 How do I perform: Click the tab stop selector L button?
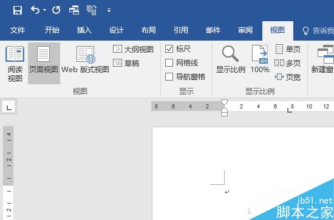pyautogui.click(x=9, y=107)
